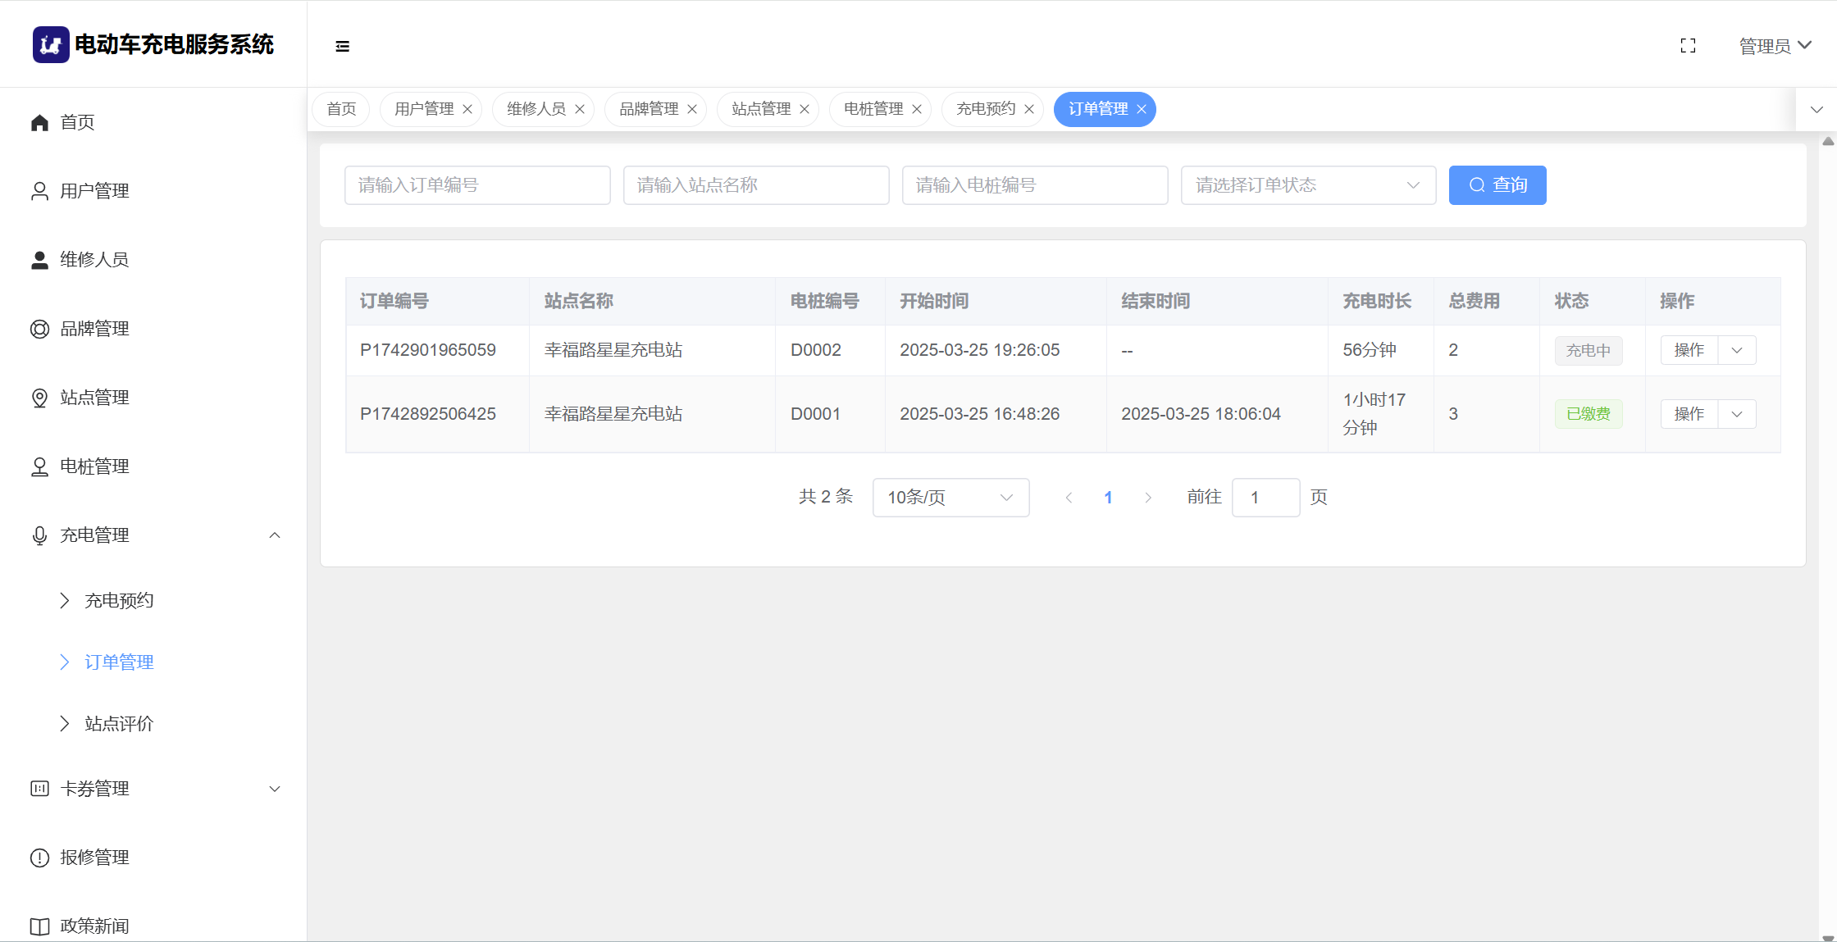Toggle fullscreen mode icon
Viewport: 1837px width, 942px height.
point(1688,46)
